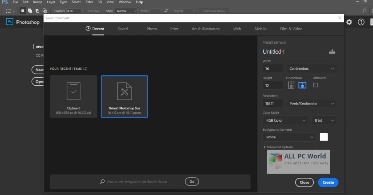Click the Open button in start screen
This screenshot has height=195, width=373.
[x=38, y=82]
